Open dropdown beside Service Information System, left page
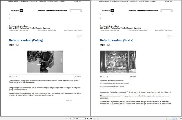182x120 pixels. click(x=76, y=11)
